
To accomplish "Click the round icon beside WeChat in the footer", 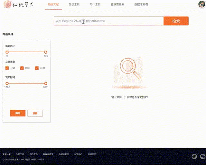I will coord(194,156).
